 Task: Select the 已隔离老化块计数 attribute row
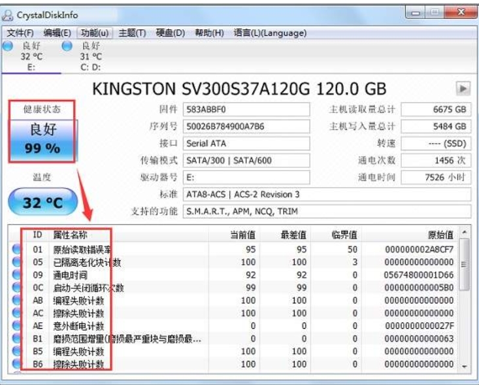234,262
